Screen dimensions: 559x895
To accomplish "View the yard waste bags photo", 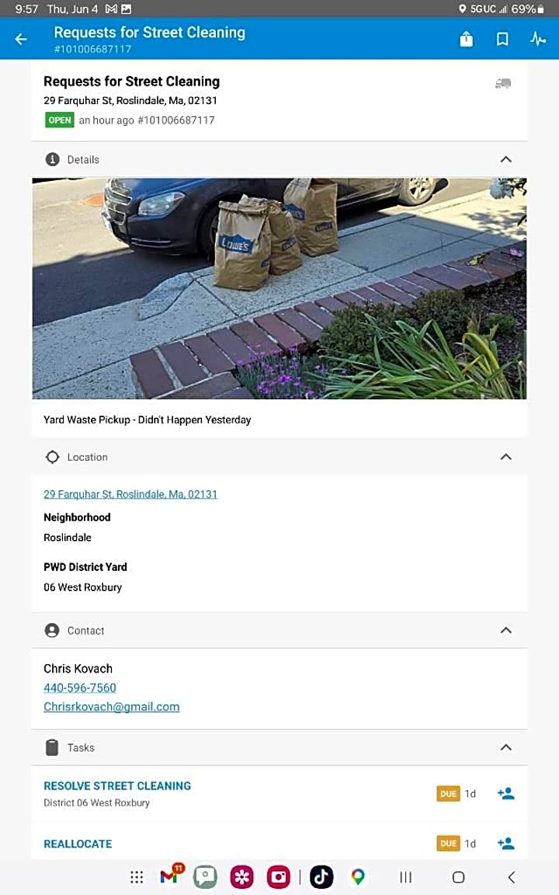I will pyautogui.click(x=279, y=288).
